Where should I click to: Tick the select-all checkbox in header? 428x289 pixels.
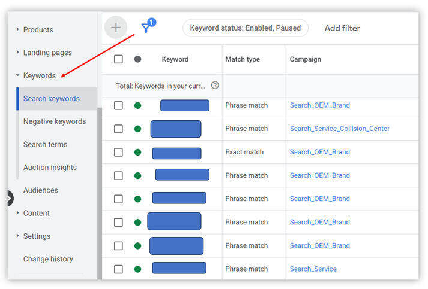(x=118, y=59)
